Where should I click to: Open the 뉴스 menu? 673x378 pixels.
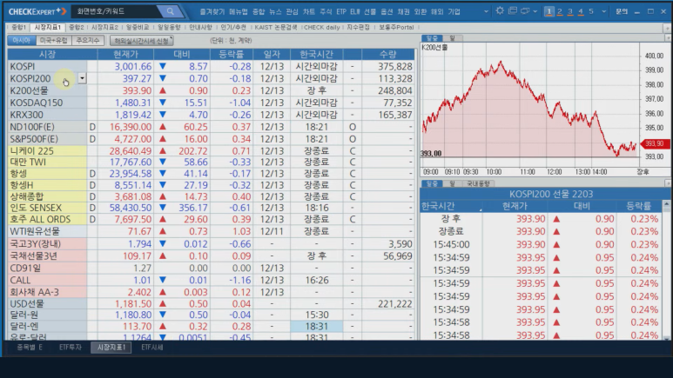[275, 11]
